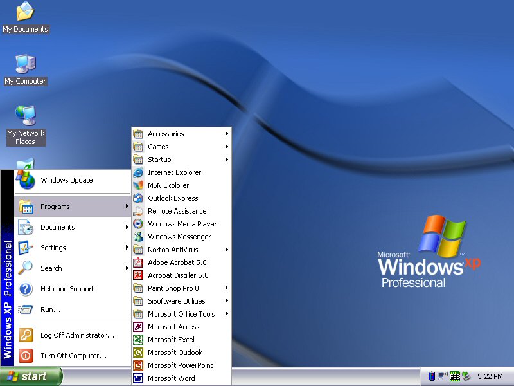Screen dimensions: 514x386
Task: Choose Windows Update in Start menu
Action: pos(73,180)
